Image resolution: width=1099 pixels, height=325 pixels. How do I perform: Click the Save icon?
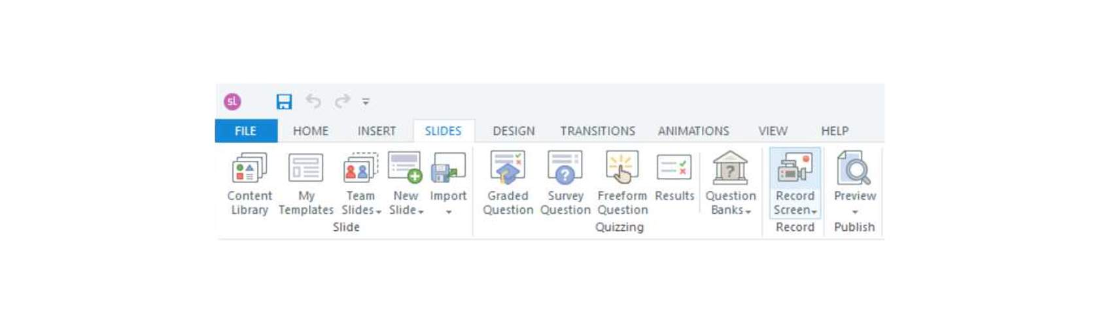[284, 101]
